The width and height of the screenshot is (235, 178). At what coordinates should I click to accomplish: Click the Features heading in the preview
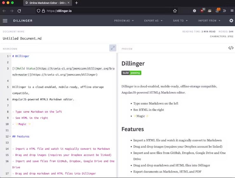(133, 129)
